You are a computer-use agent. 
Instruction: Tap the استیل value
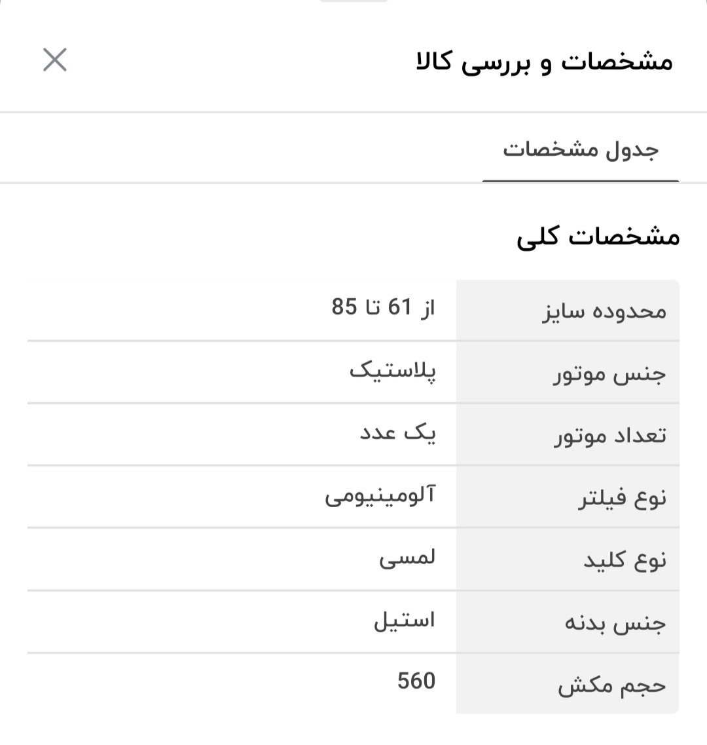point(404,620)
